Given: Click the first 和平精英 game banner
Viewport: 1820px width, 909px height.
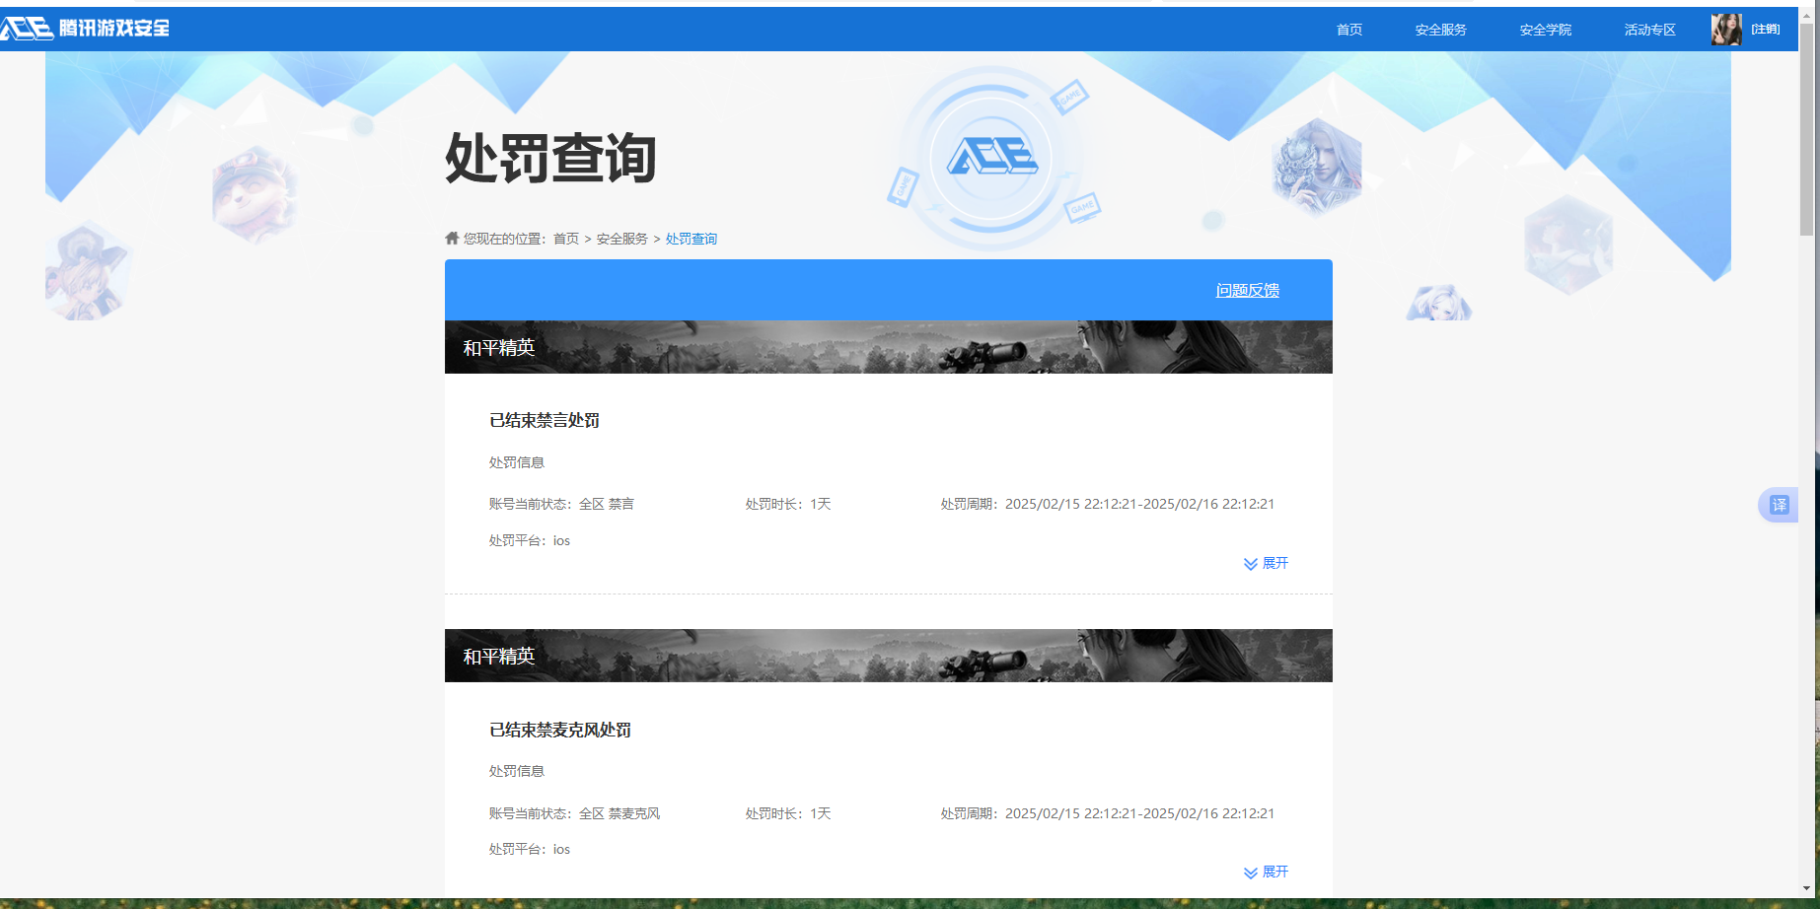Looking at the screenshot, I should (889, 347).
